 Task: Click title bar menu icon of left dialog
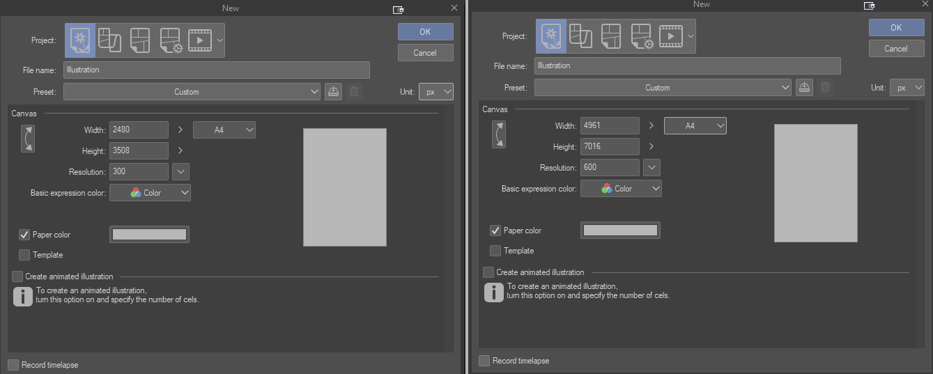[398, 9]
